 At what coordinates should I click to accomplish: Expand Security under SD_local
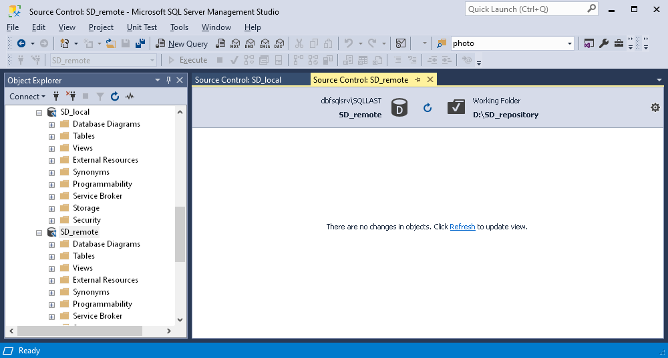click(x=51, y=221)
